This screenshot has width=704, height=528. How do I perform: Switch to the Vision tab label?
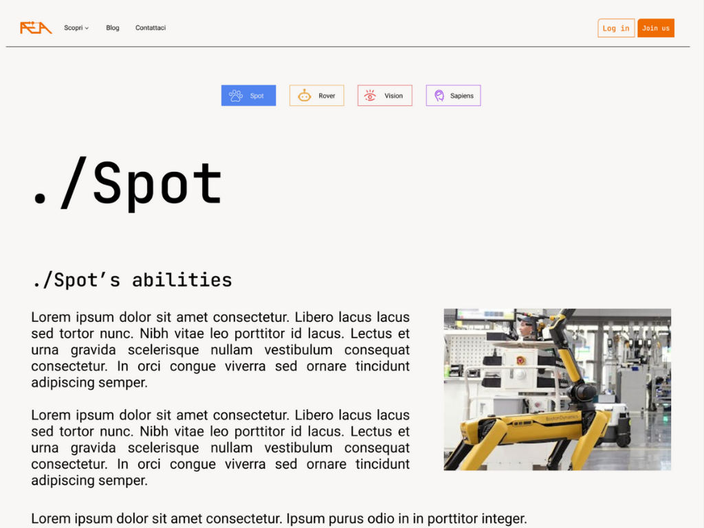tap(393, 96)
